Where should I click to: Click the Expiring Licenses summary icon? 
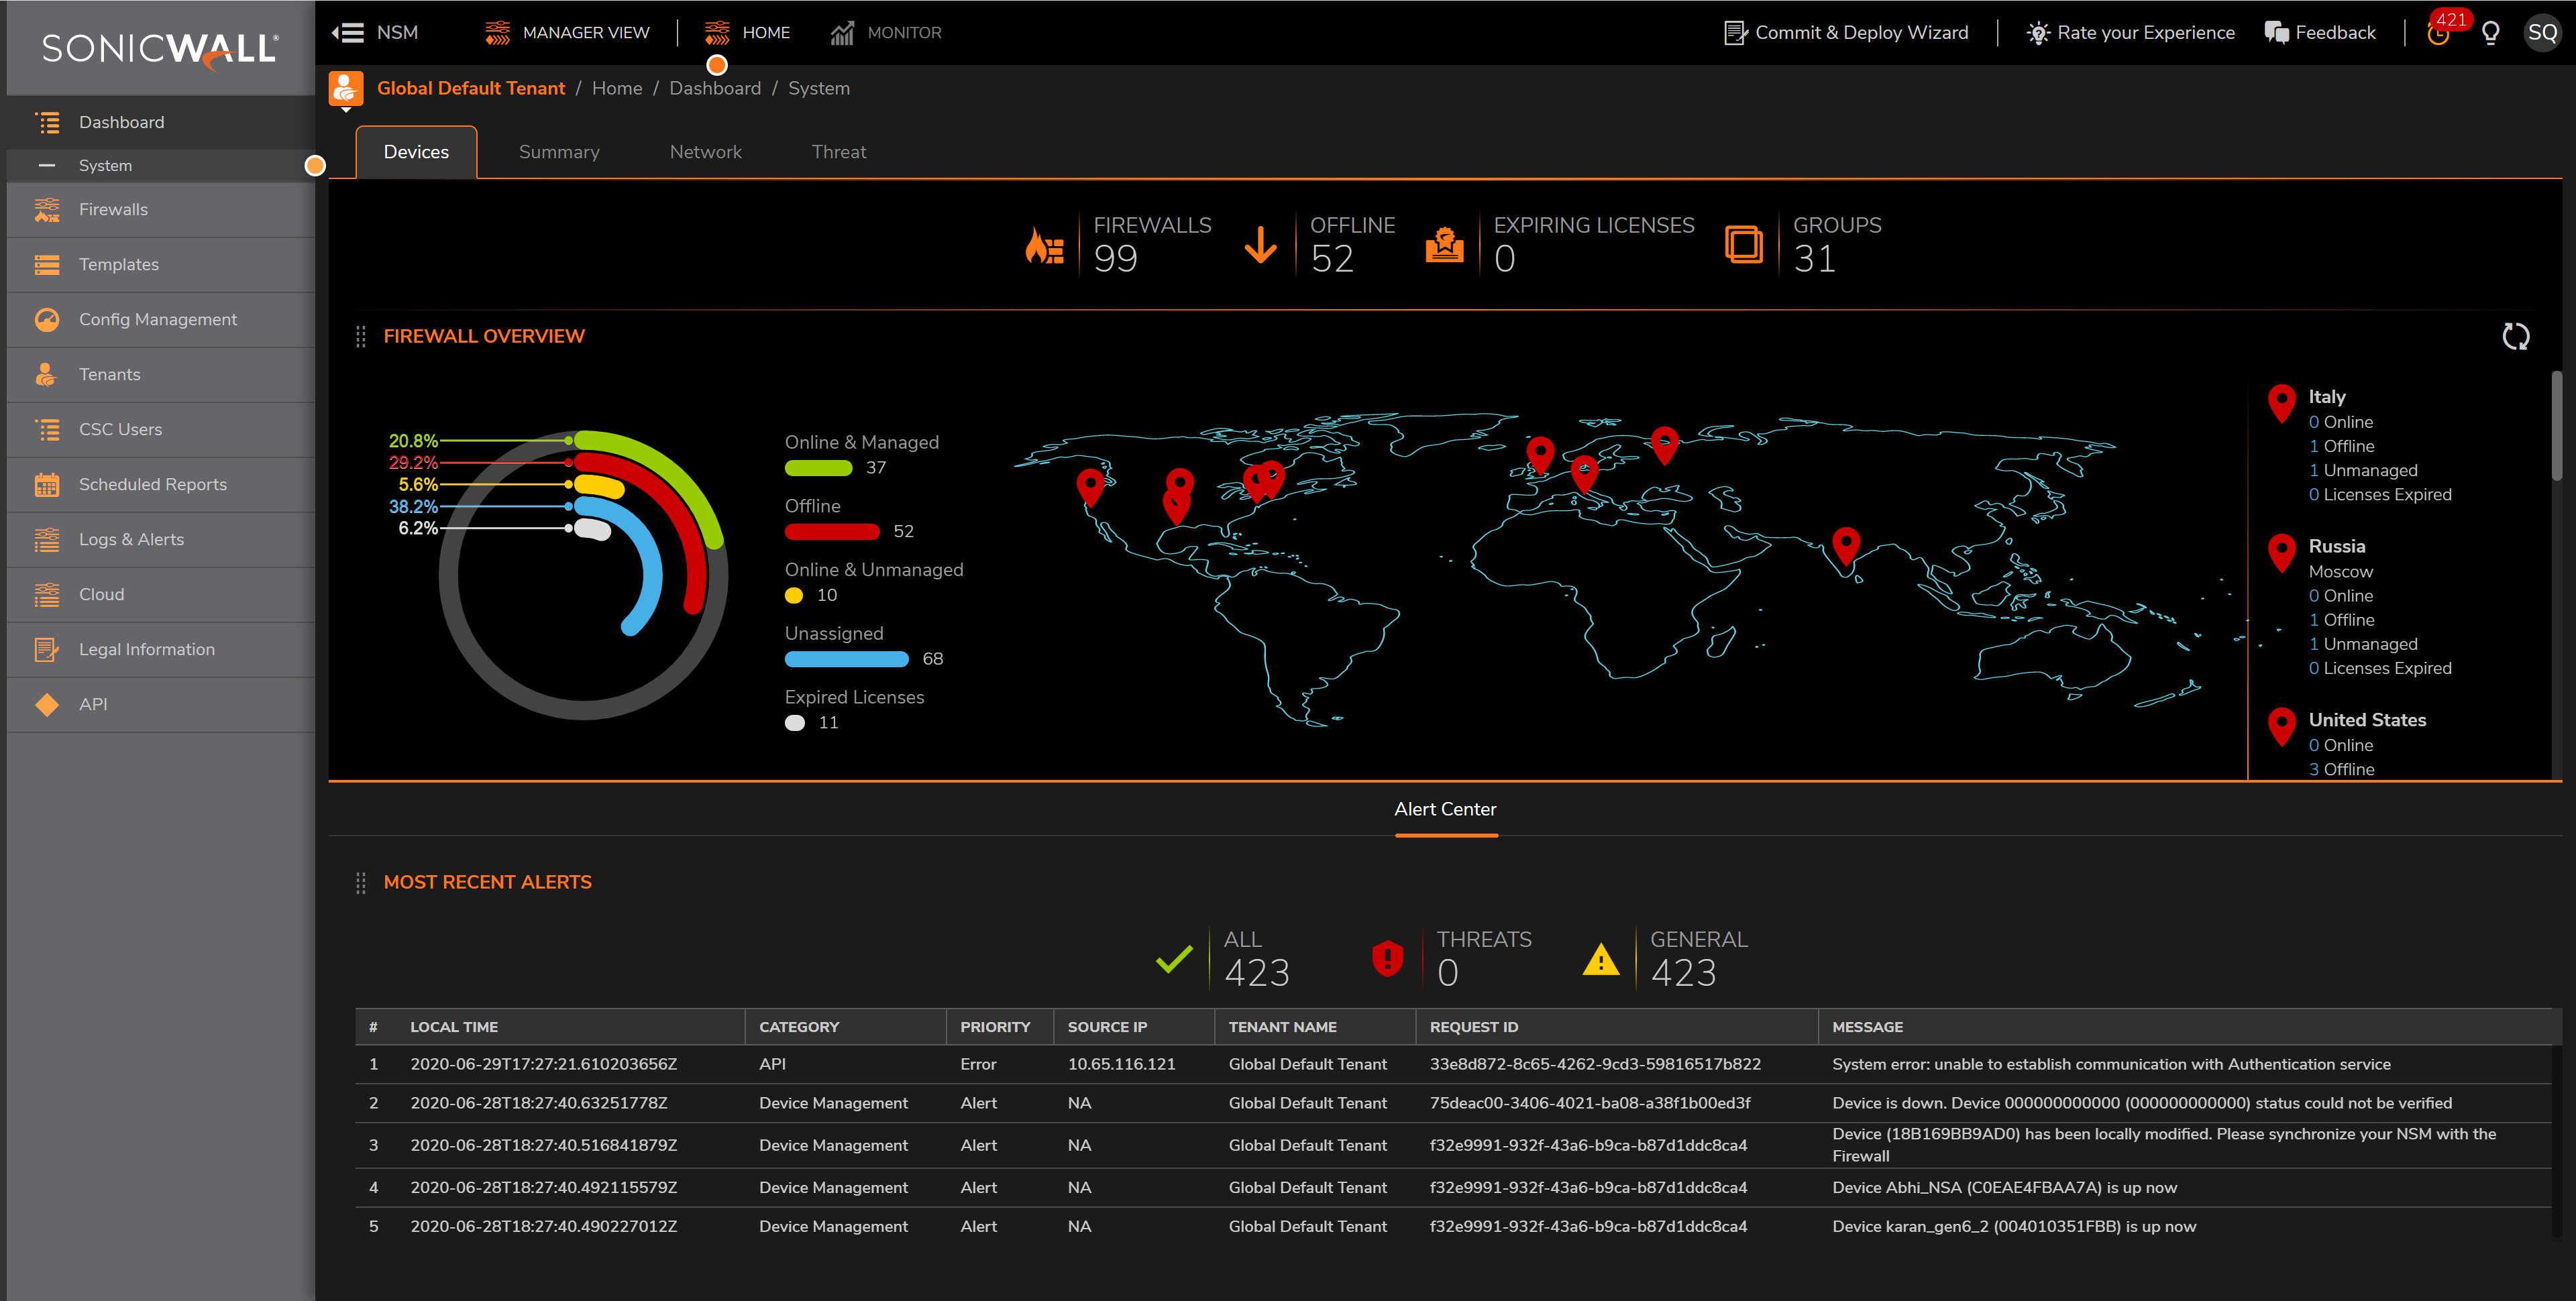(1444, 245)
